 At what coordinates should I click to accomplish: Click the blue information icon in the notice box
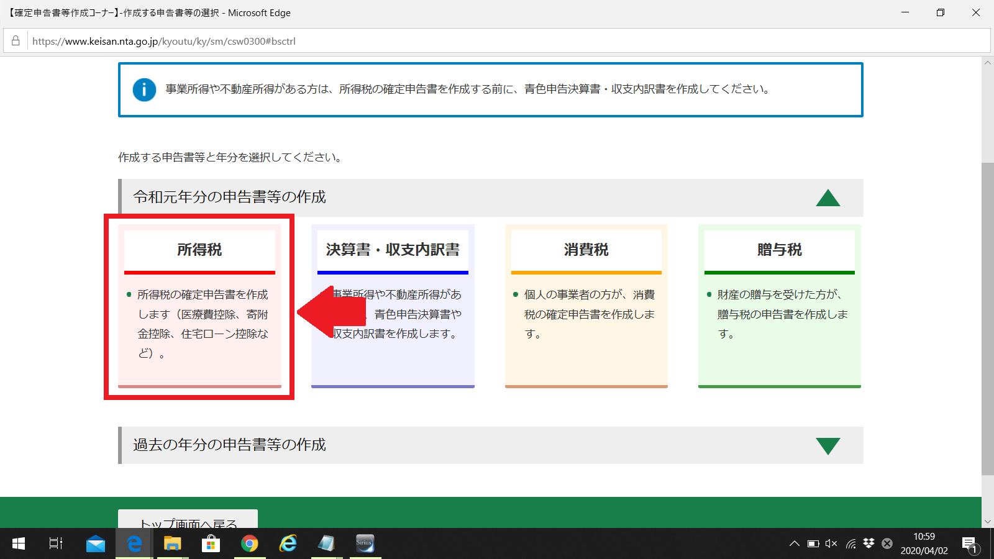tap(144, 89)
